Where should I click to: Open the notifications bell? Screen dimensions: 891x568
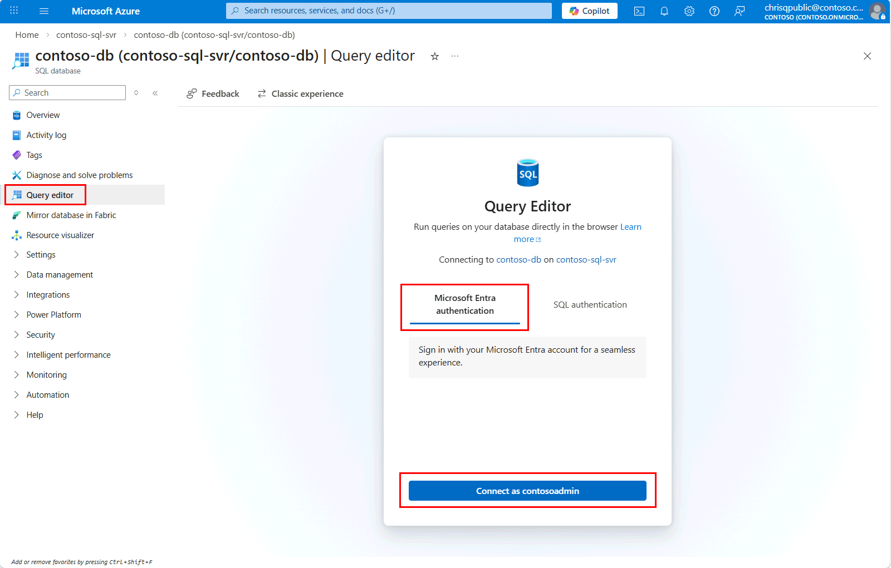664,11
